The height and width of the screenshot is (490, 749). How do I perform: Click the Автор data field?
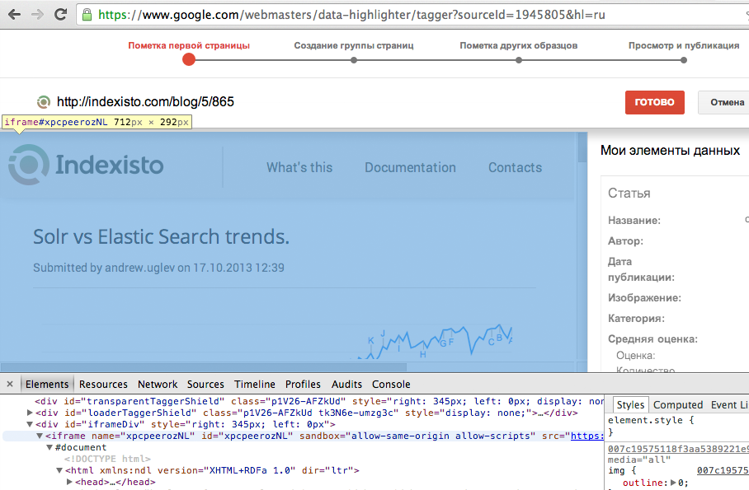(625, 241)
